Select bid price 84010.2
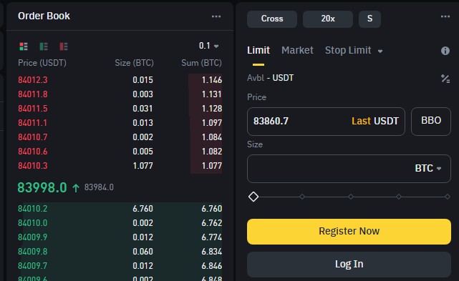 tap(32, 209)
